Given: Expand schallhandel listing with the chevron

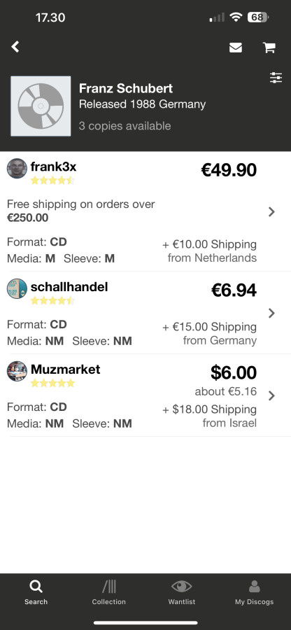Looking at the screenshot, I should (x=271, y=313).
